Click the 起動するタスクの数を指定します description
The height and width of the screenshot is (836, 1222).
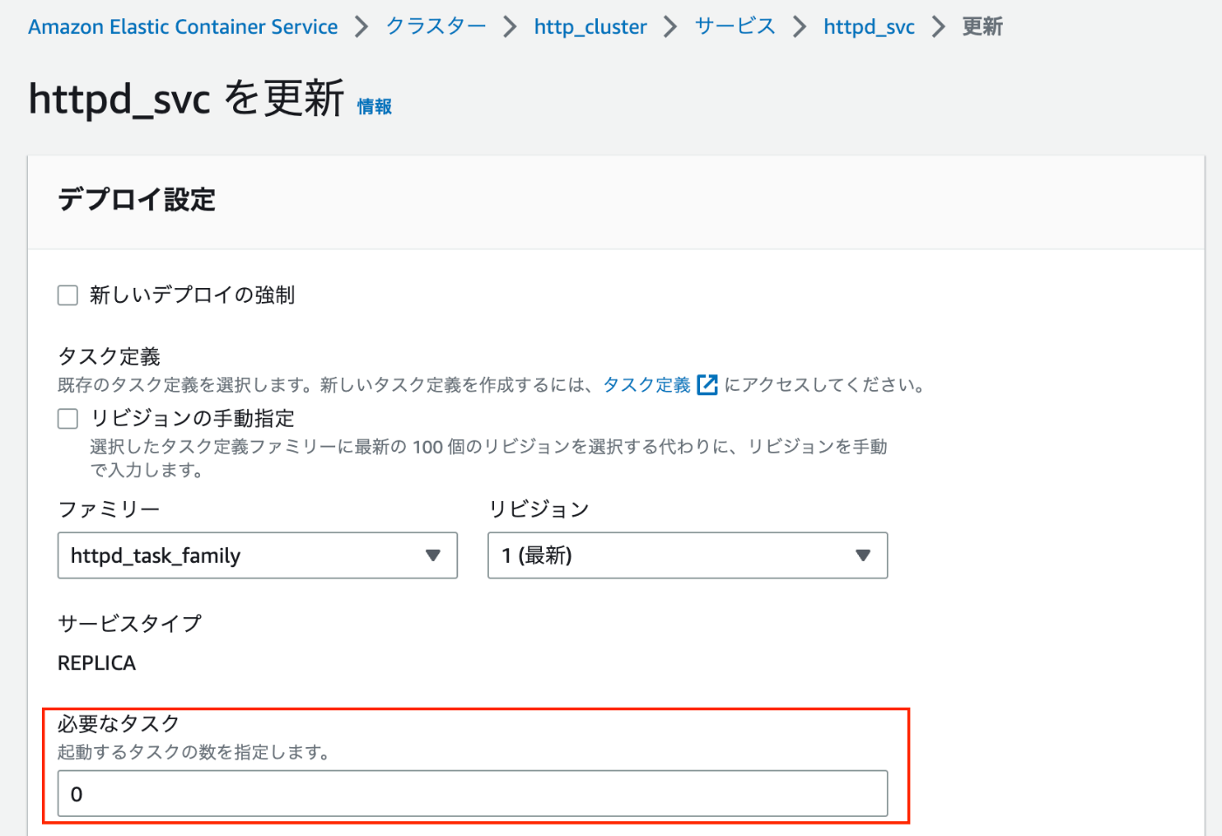(x=193, y=751)
